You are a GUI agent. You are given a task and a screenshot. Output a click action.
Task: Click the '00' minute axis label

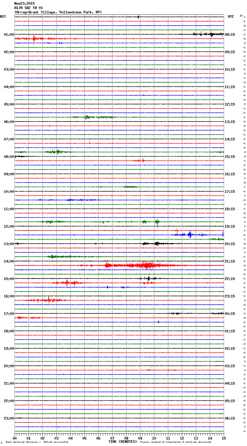point(15,438)
